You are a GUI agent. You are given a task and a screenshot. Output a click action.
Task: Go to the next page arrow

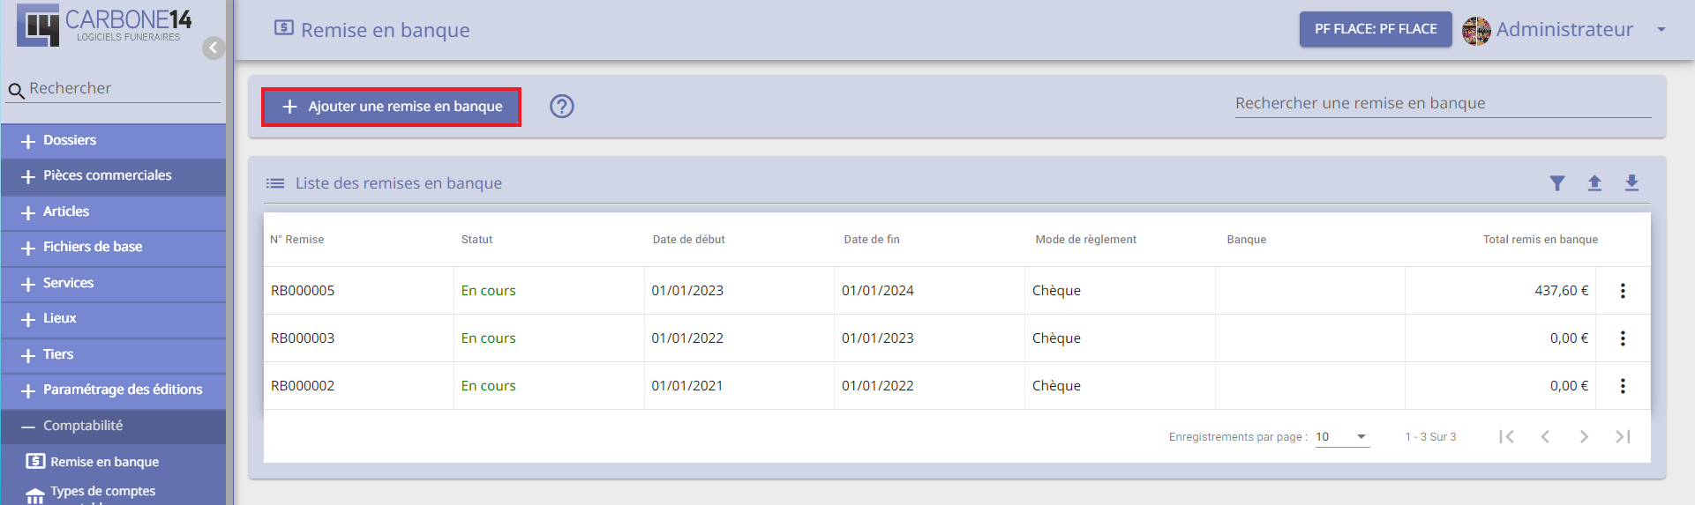[1584, 436]
